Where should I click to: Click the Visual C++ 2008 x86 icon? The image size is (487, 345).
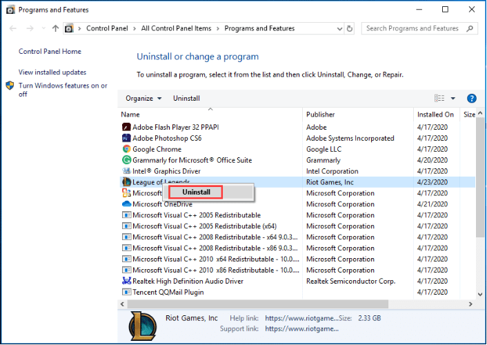pos(126,248)
